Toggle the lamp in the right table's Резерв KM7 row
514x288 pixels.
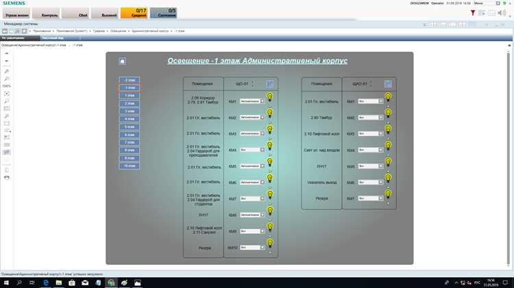point(388,194)
